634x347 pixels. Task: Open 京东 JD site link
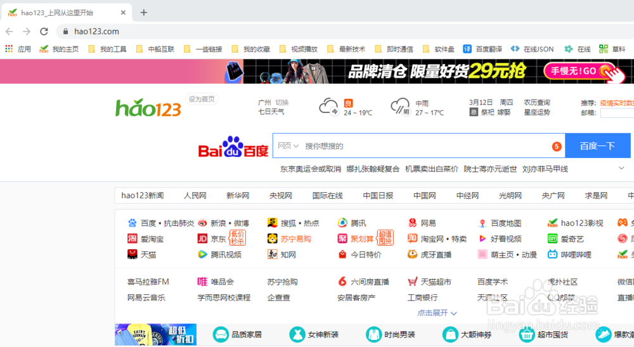[x=212, y=239]
